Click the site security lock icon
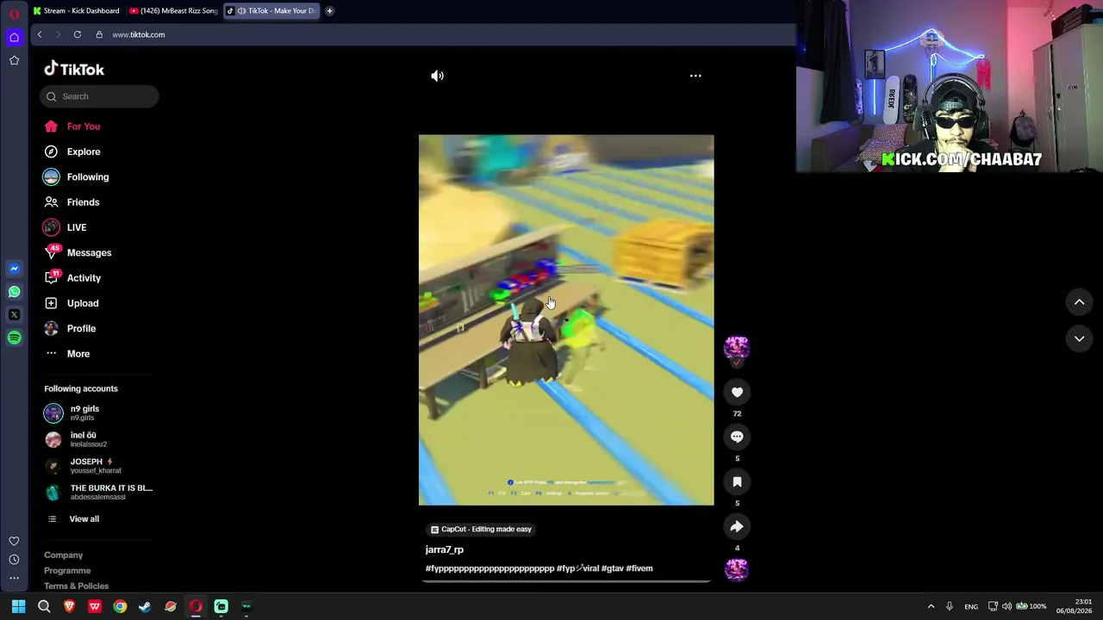The height and width of the screenshot is (620, 1103). point(99,34)
